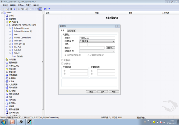Select the ZMMD connection under TCP/IP
The image size is (179, 125).
(x=20, y=56)
